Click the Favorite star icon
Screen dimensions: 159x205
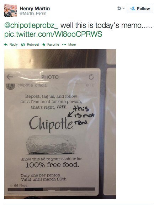tap(44, 45)
